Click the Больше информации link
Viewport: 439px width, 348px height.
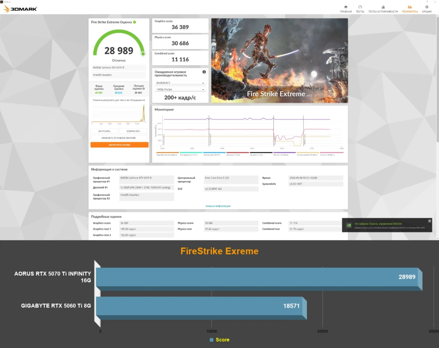coord(218,206)
